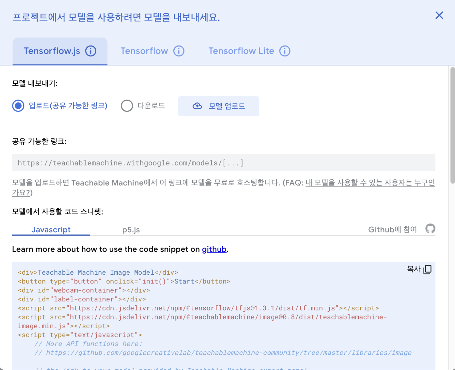Viewport: 455px width, 370px height.
Task: Click info icon next to Tensorflow Lite
Action: [285, 51]
